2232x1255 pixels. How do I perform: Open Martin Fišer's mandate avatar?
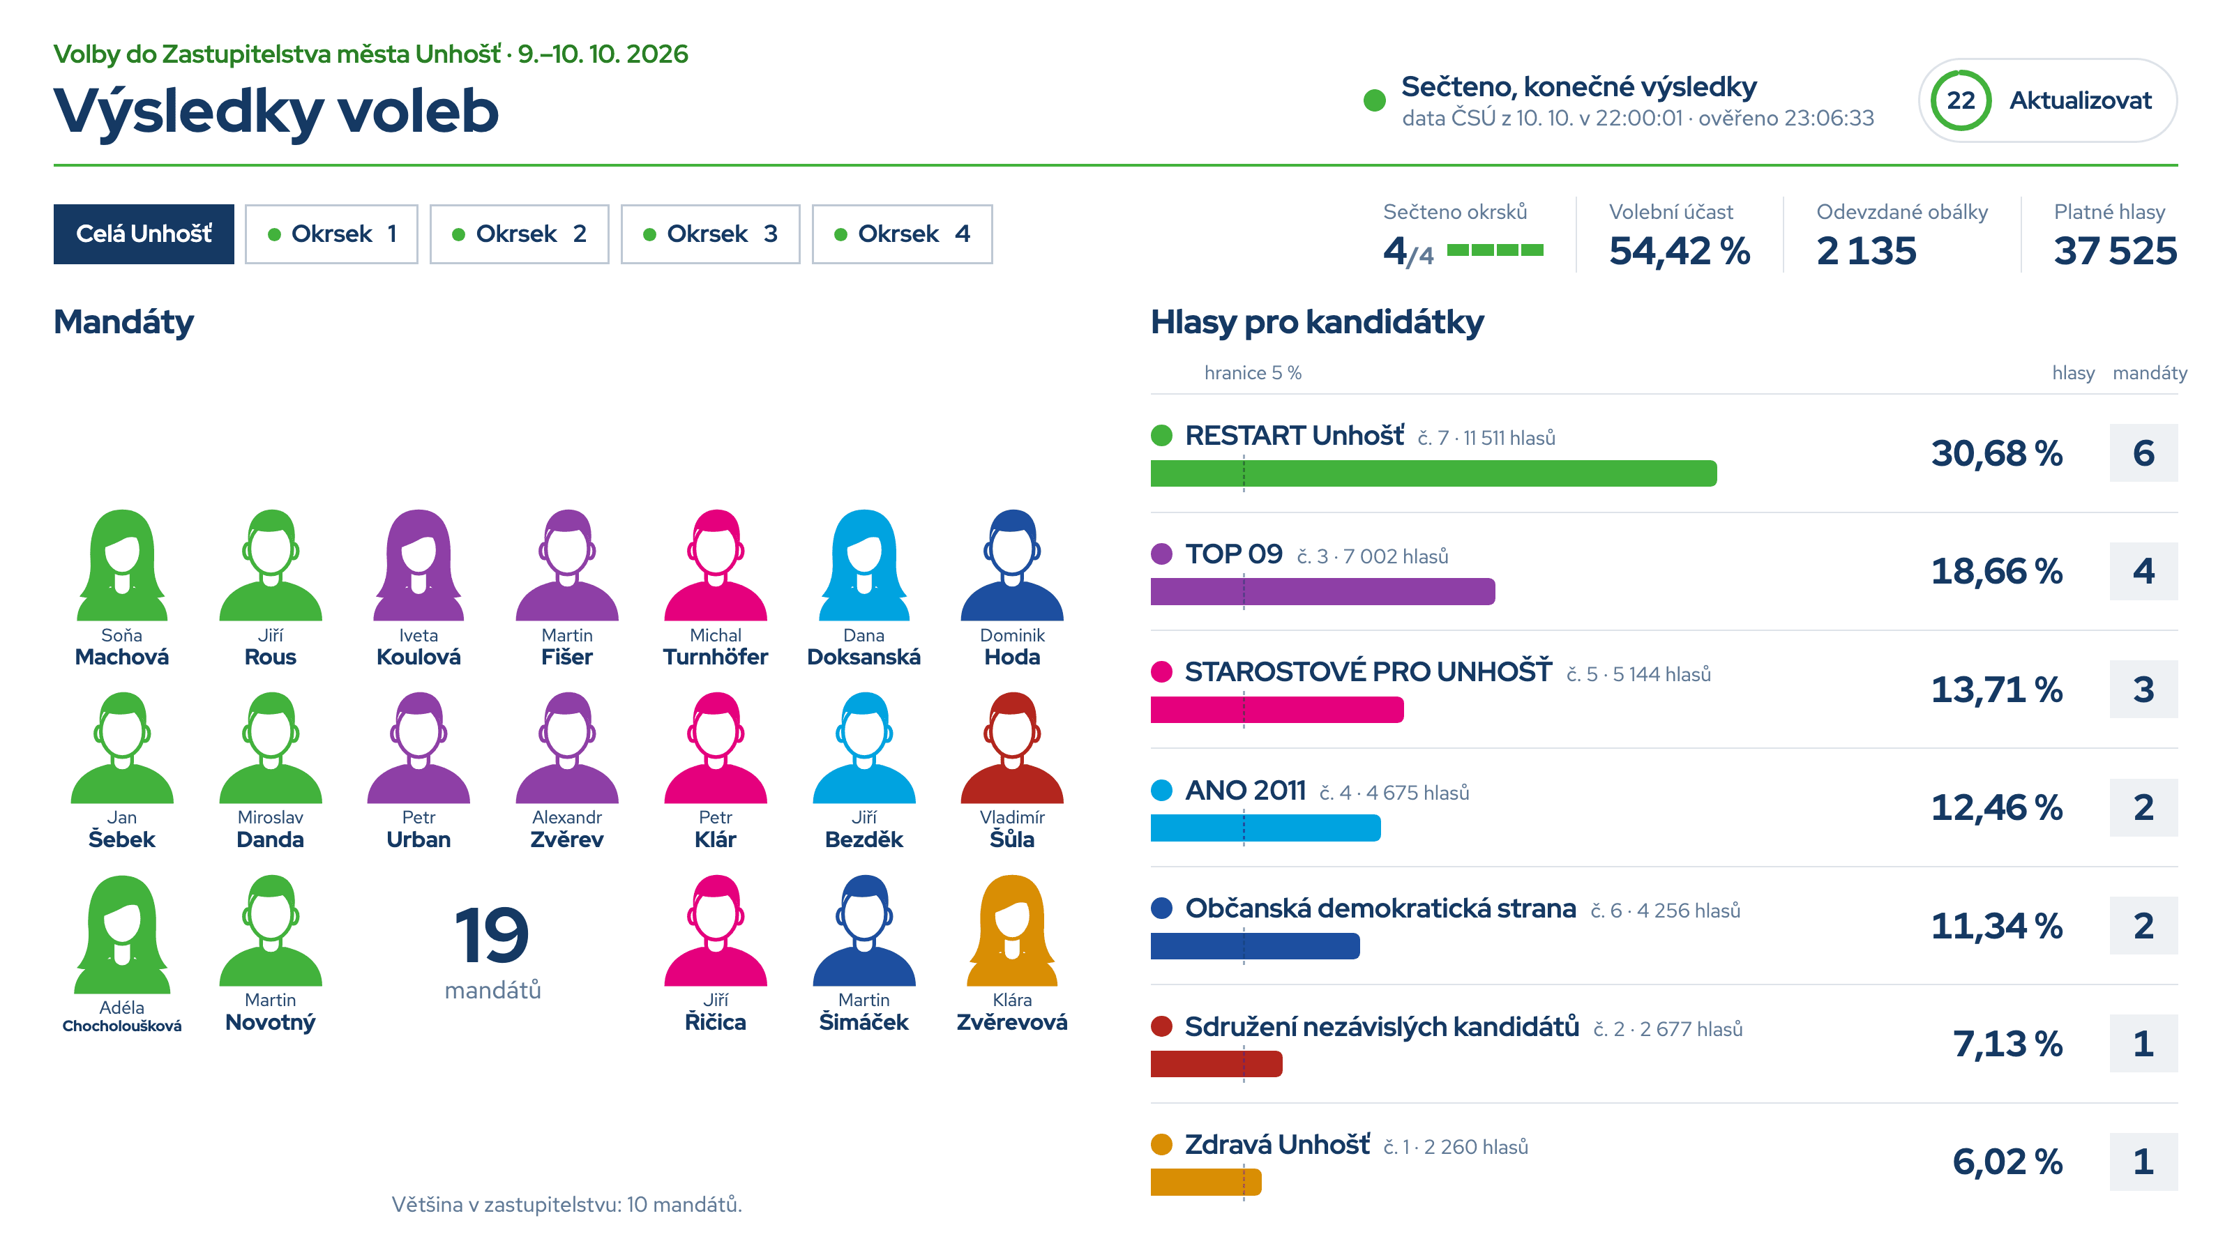pyautogui.click(x=568, y=565)
